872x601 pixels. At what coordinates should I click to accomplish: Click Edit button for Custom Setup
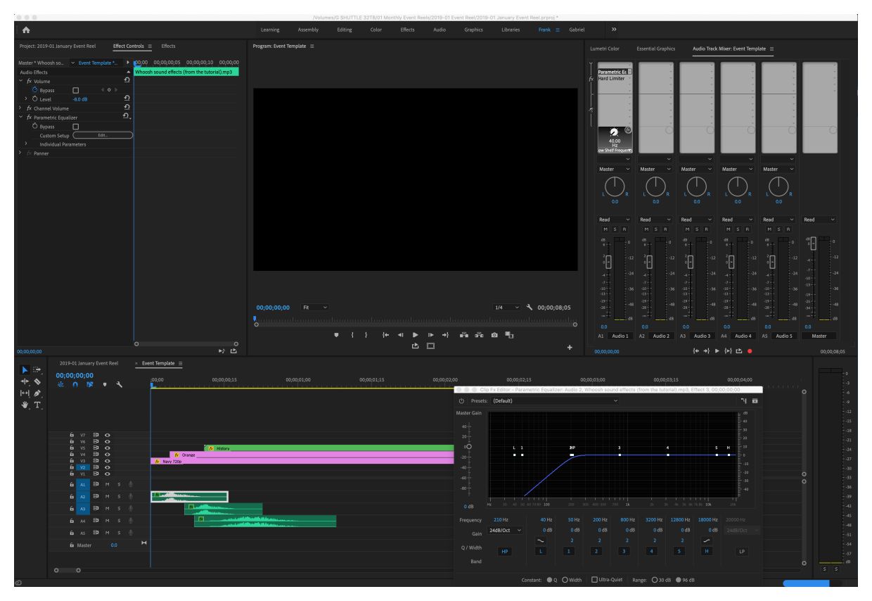coord(103,135)
